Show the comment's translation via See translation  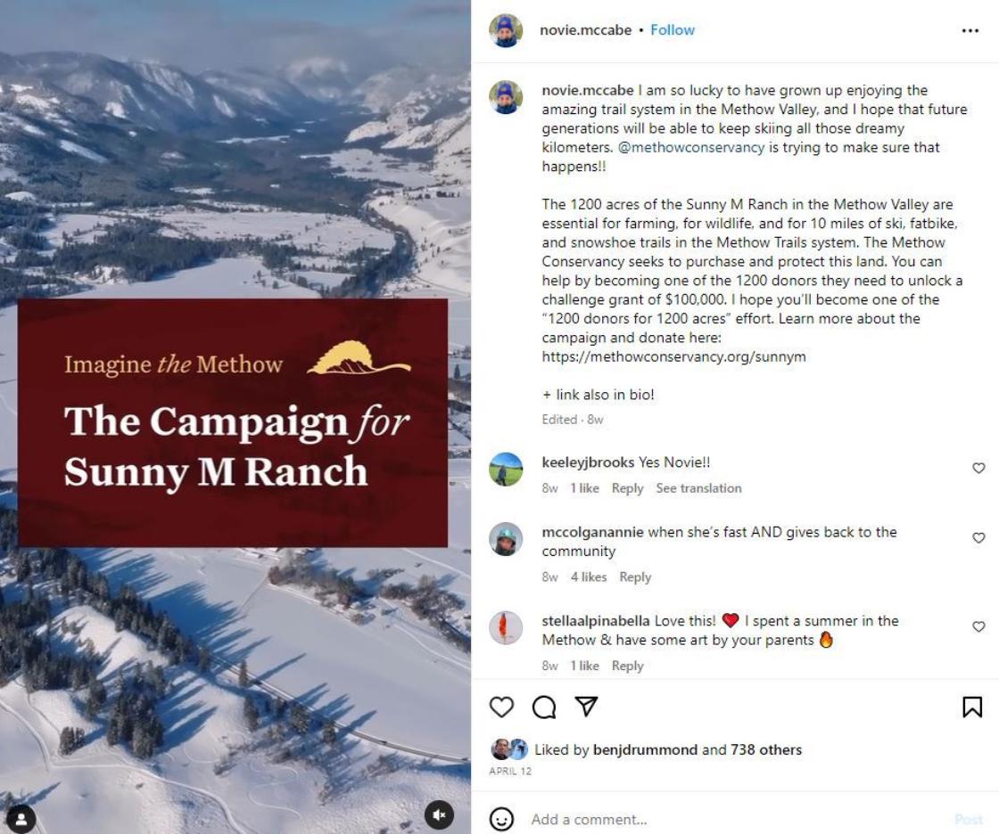tap(700, 488)
